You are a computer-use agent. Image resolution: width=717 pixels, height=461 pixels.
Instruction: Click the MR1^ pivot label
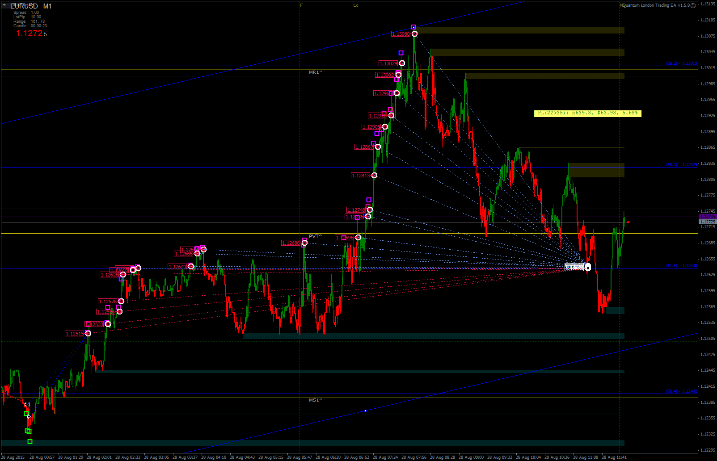click(316, 72)
